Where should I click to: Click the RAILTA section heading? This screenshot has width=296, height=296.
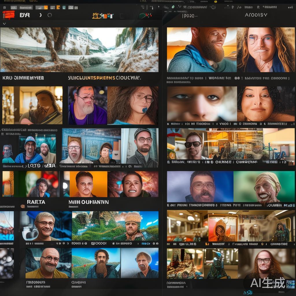point(36,202)
